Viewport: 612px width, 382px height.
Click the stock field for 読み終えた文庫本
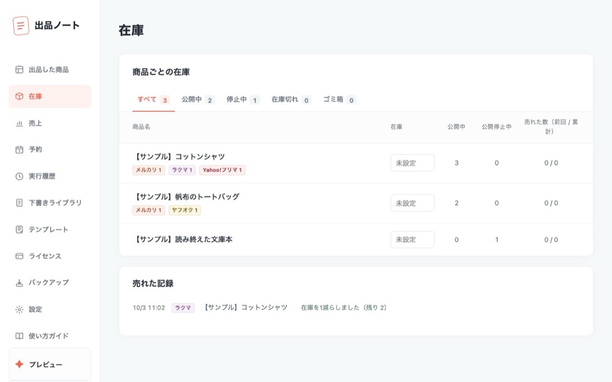412,240
